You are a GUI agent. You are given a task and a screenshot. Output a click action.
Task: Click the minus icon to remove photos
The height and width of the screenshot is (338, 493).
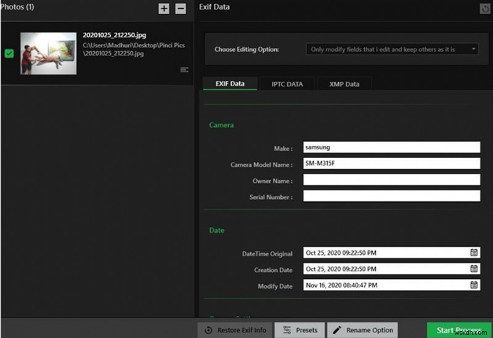pyautogui.click(x=181, y=9)
